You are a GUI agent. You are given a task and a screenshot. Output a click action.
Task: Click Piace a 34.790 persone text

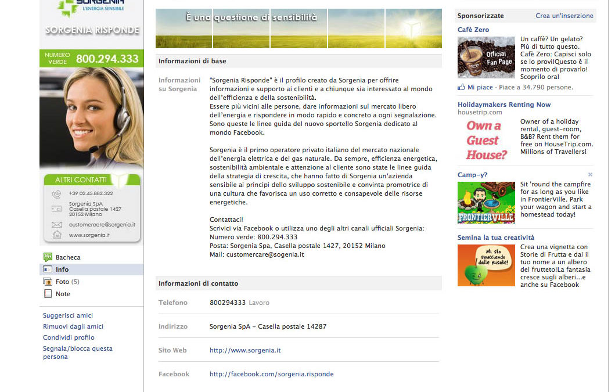(x=536, y=87)
